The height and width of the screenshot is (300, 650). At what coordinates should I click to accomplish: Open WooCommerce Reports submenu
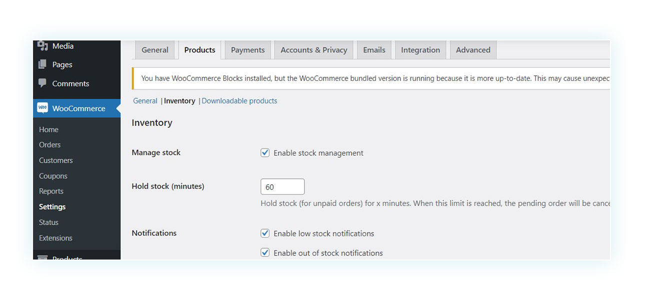tap(51, 191)
